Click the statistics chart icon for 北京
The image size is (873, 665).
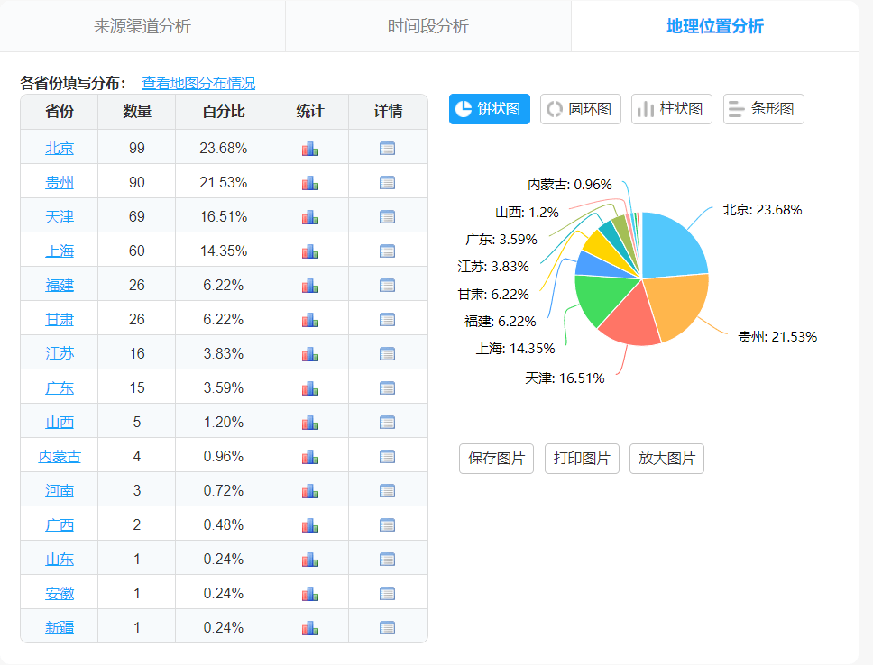310,148
